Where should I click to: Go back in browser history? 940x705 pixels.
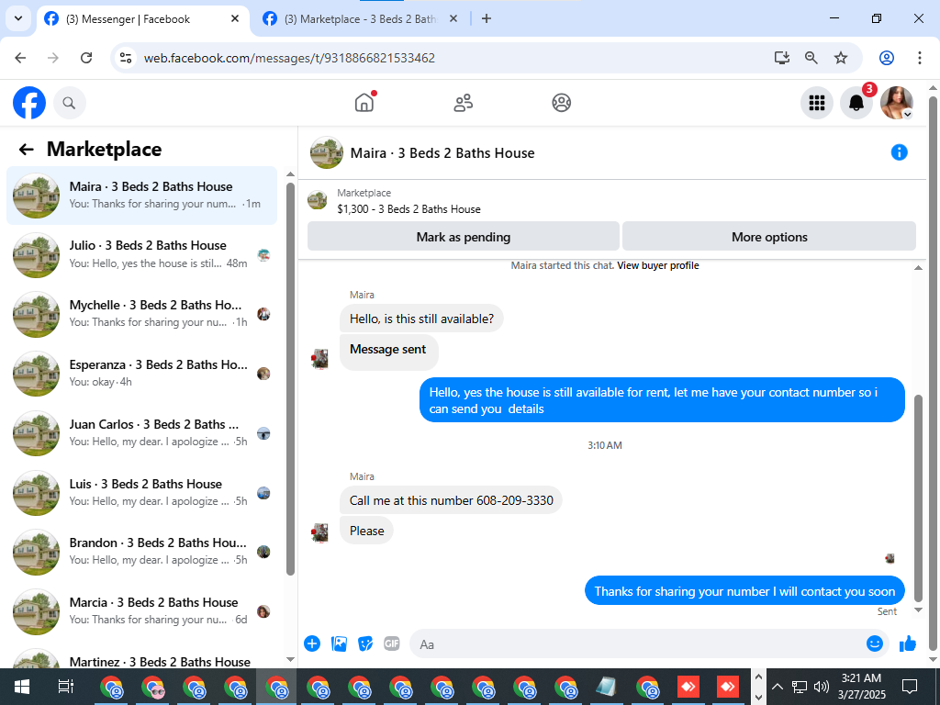click(20, 58)
